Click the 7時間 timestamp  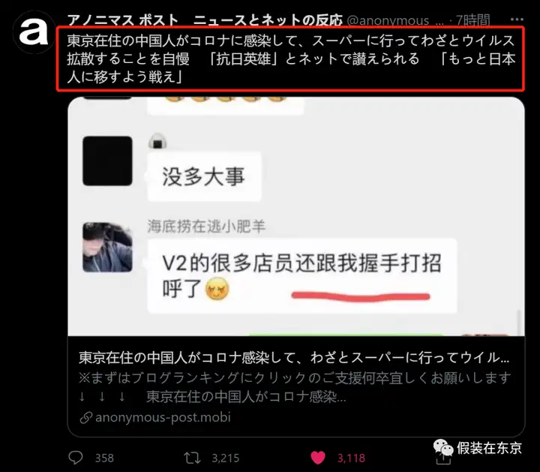pyautogui.click(x=472, y=21)
